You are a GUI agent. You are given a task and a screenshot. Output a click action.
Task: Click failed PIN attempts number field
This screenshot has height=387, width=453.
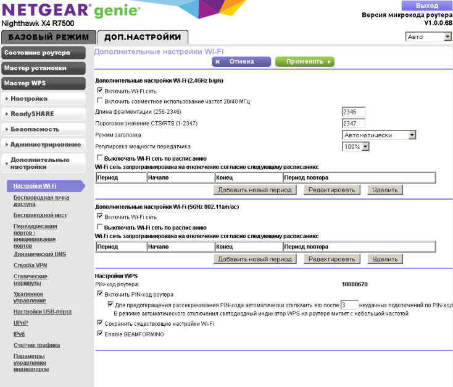click(x=349, y=305)
